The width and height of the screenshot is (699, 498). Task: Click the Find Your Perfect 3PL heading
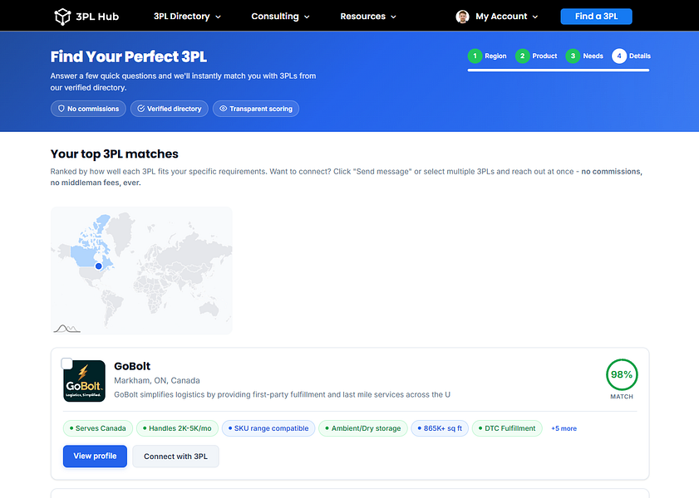pyautogui.click(x=128, y=57)
